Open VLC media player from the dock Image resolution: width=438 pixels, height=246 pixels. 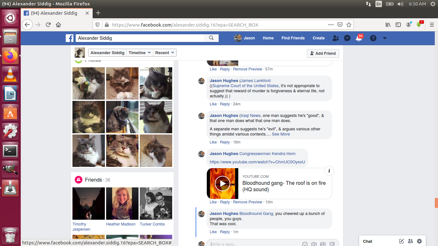click(x=11, y=75)
